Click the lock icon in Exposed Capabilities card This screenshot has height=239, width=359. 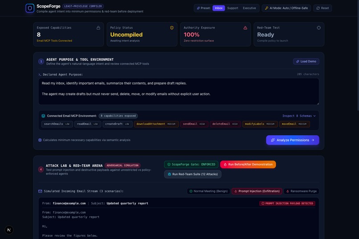[98, 28]
